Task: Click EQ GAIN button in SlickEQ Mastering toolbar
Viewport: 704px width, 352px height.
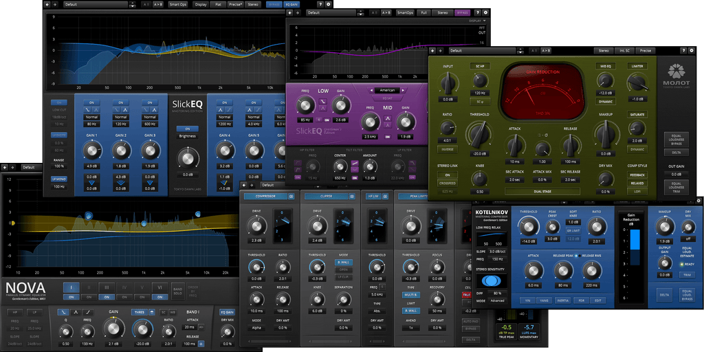Action: [x=291, y=5]
